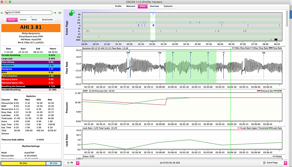Image resolution: width=292 pixels, height=167 pixels.
Task: Toggle the Event Flags checkbox at bottom right
Action: (264, 163)
